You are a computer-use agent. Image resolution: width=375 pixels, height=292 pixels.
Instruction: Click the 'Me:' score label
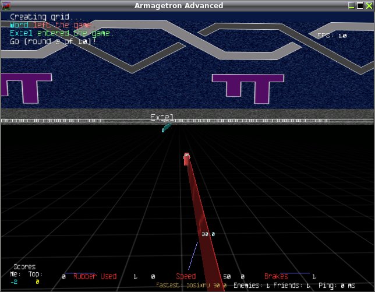click(x=16, y=274)
